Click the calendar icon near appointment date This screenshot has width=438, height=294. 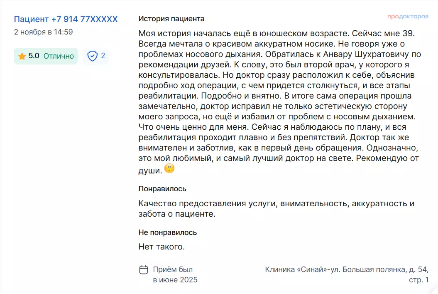coord(143,269)
